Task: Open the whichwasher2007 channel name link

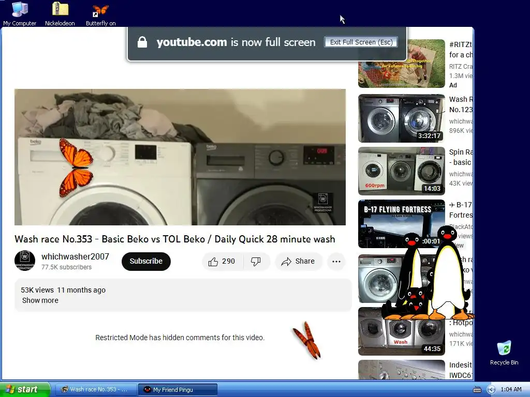Action: [x=75, y=256]
